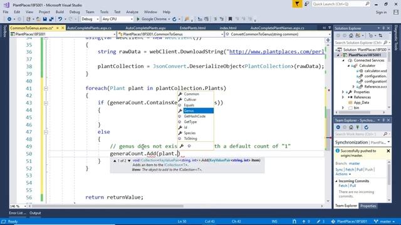Click Fetch under Incoming Commits
This screenshot has height=225, width=401.
click(x=343, y=186)
